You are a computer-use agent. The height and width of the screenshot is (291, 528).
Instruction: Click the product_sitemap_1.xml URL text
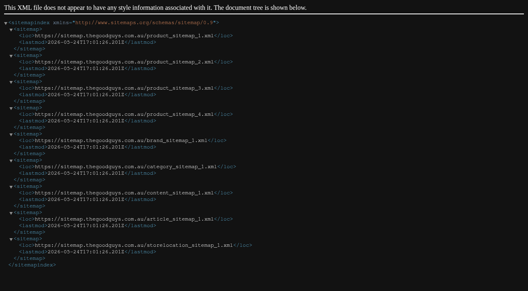[124, 36]
